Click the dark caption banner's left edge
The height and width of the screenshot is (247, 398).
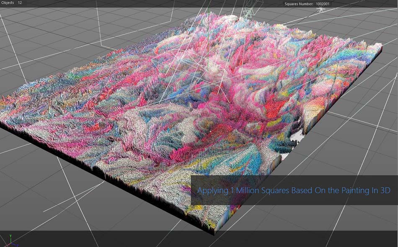(192, 190)
